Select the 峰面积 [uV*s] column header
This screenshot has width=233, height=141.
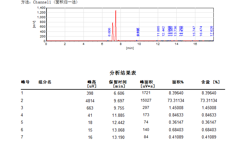tap(147, 84)
